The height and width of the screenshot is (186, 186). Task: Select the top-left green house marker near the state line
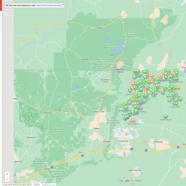tap(135, 71)
